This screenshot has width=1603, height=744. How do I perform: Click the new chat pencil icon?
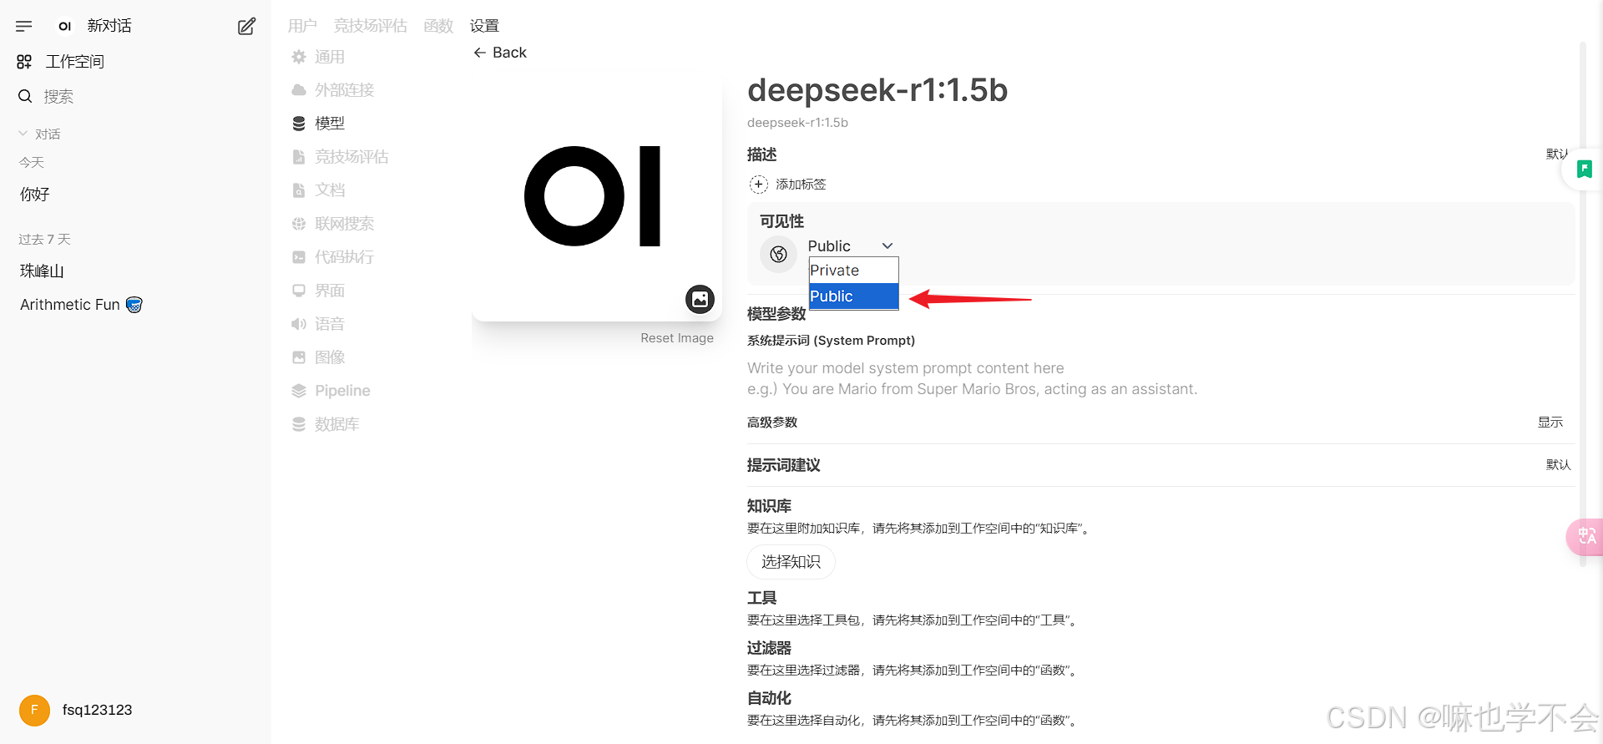pos(246,26)
